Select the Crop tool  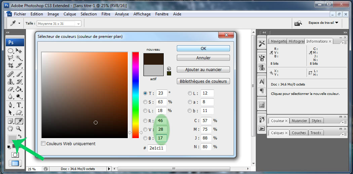10,65
